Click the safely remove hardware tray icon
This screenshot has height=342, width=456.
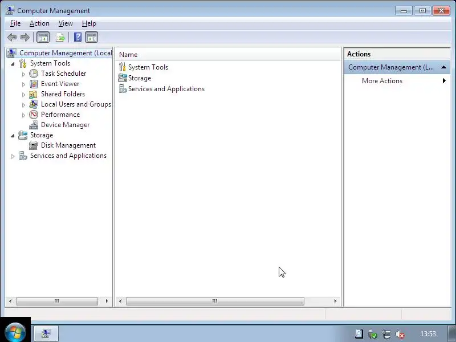pos(373,334)
